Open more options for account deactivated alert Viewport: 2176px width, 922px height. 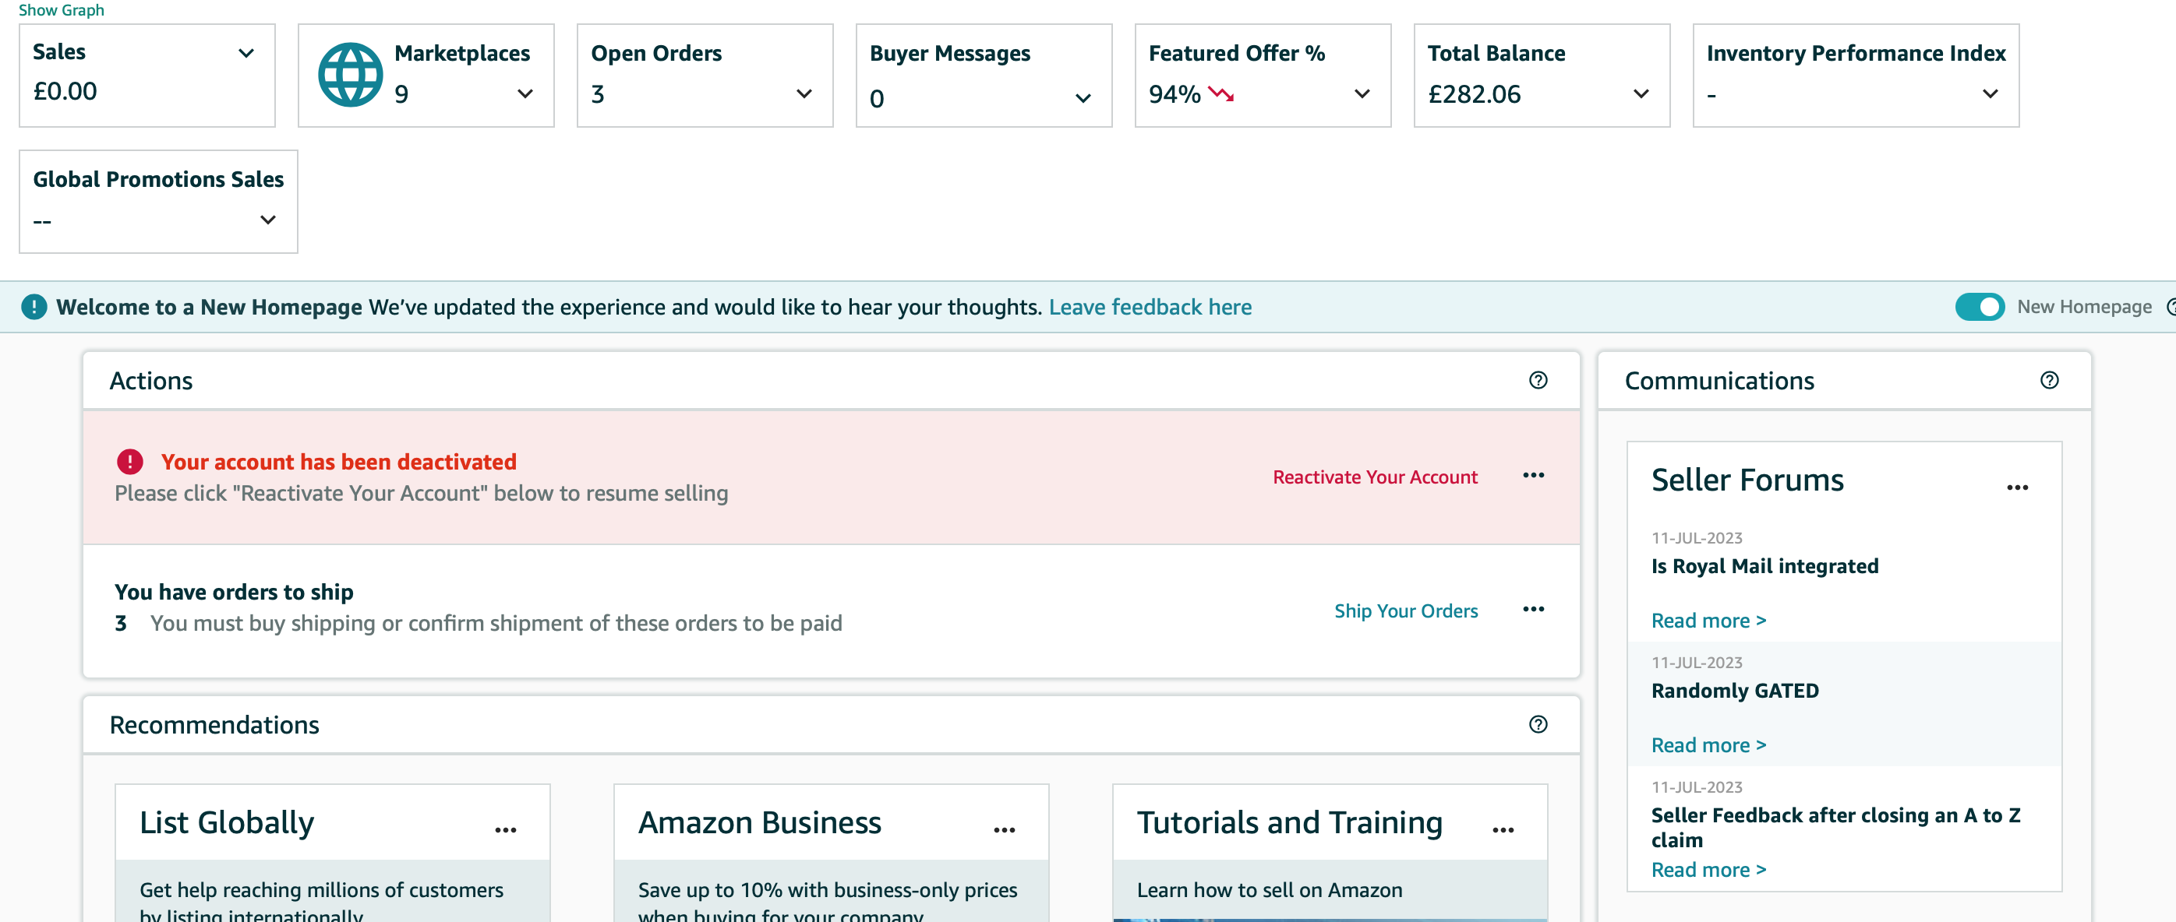[x=1533, y=475]
